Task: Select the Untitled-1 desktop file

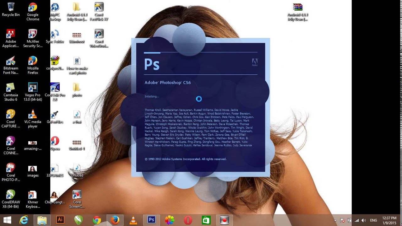Action: [x=77, y=144]
